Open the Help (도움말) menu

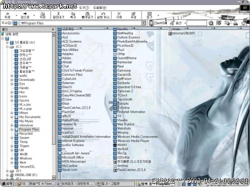click(x=99, y=7)
